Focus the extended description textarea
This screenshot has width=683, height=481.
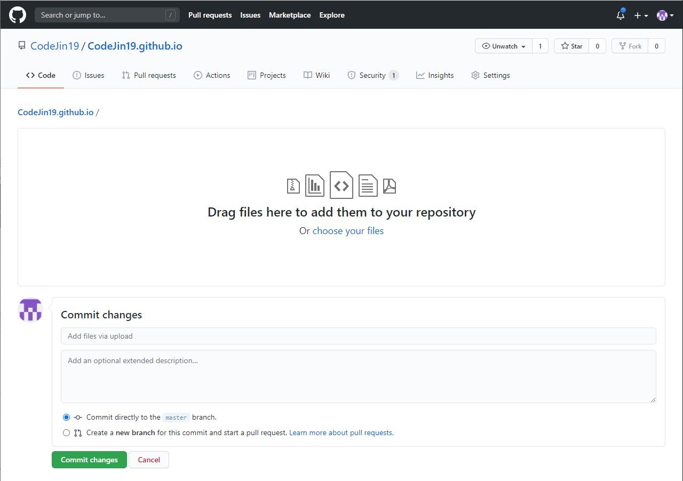(x=359, y=376)
